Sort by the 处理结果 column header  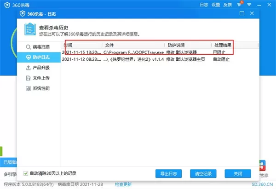pos(235,45)
